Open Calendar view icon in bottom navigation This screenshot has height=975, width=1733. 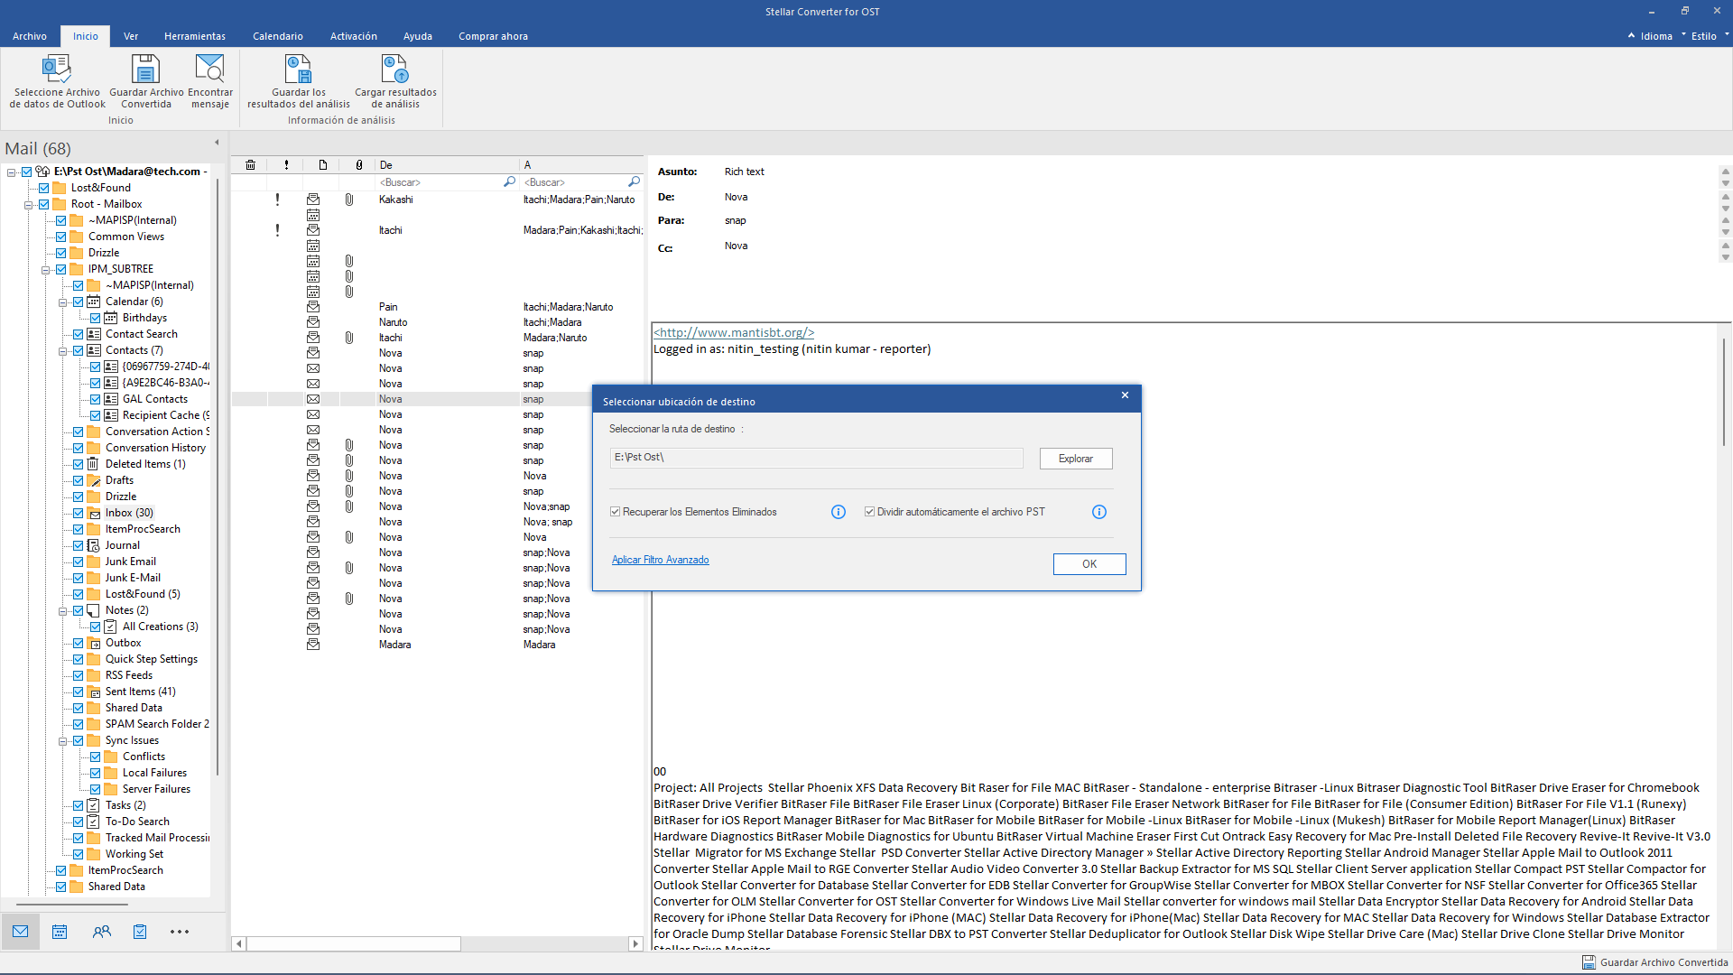60,932
